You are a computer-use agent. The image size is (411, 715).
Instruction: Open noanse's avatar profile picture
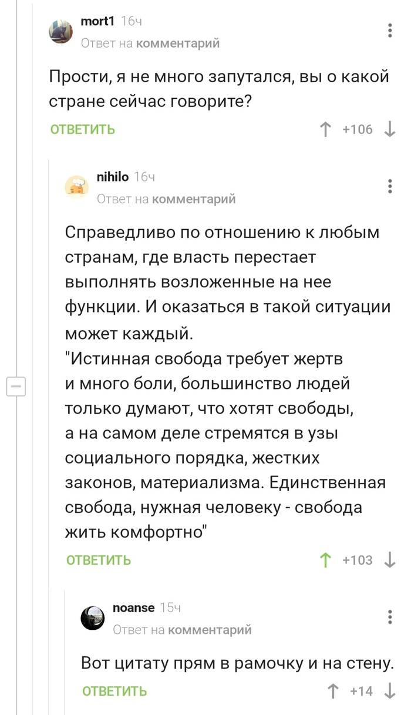[93, 618]
